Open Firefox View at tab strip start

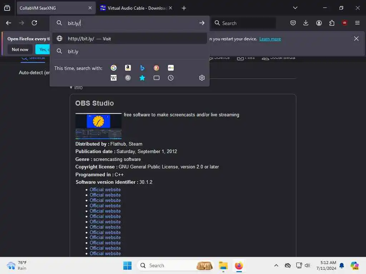pyautogui.click(x=7, y=8)
